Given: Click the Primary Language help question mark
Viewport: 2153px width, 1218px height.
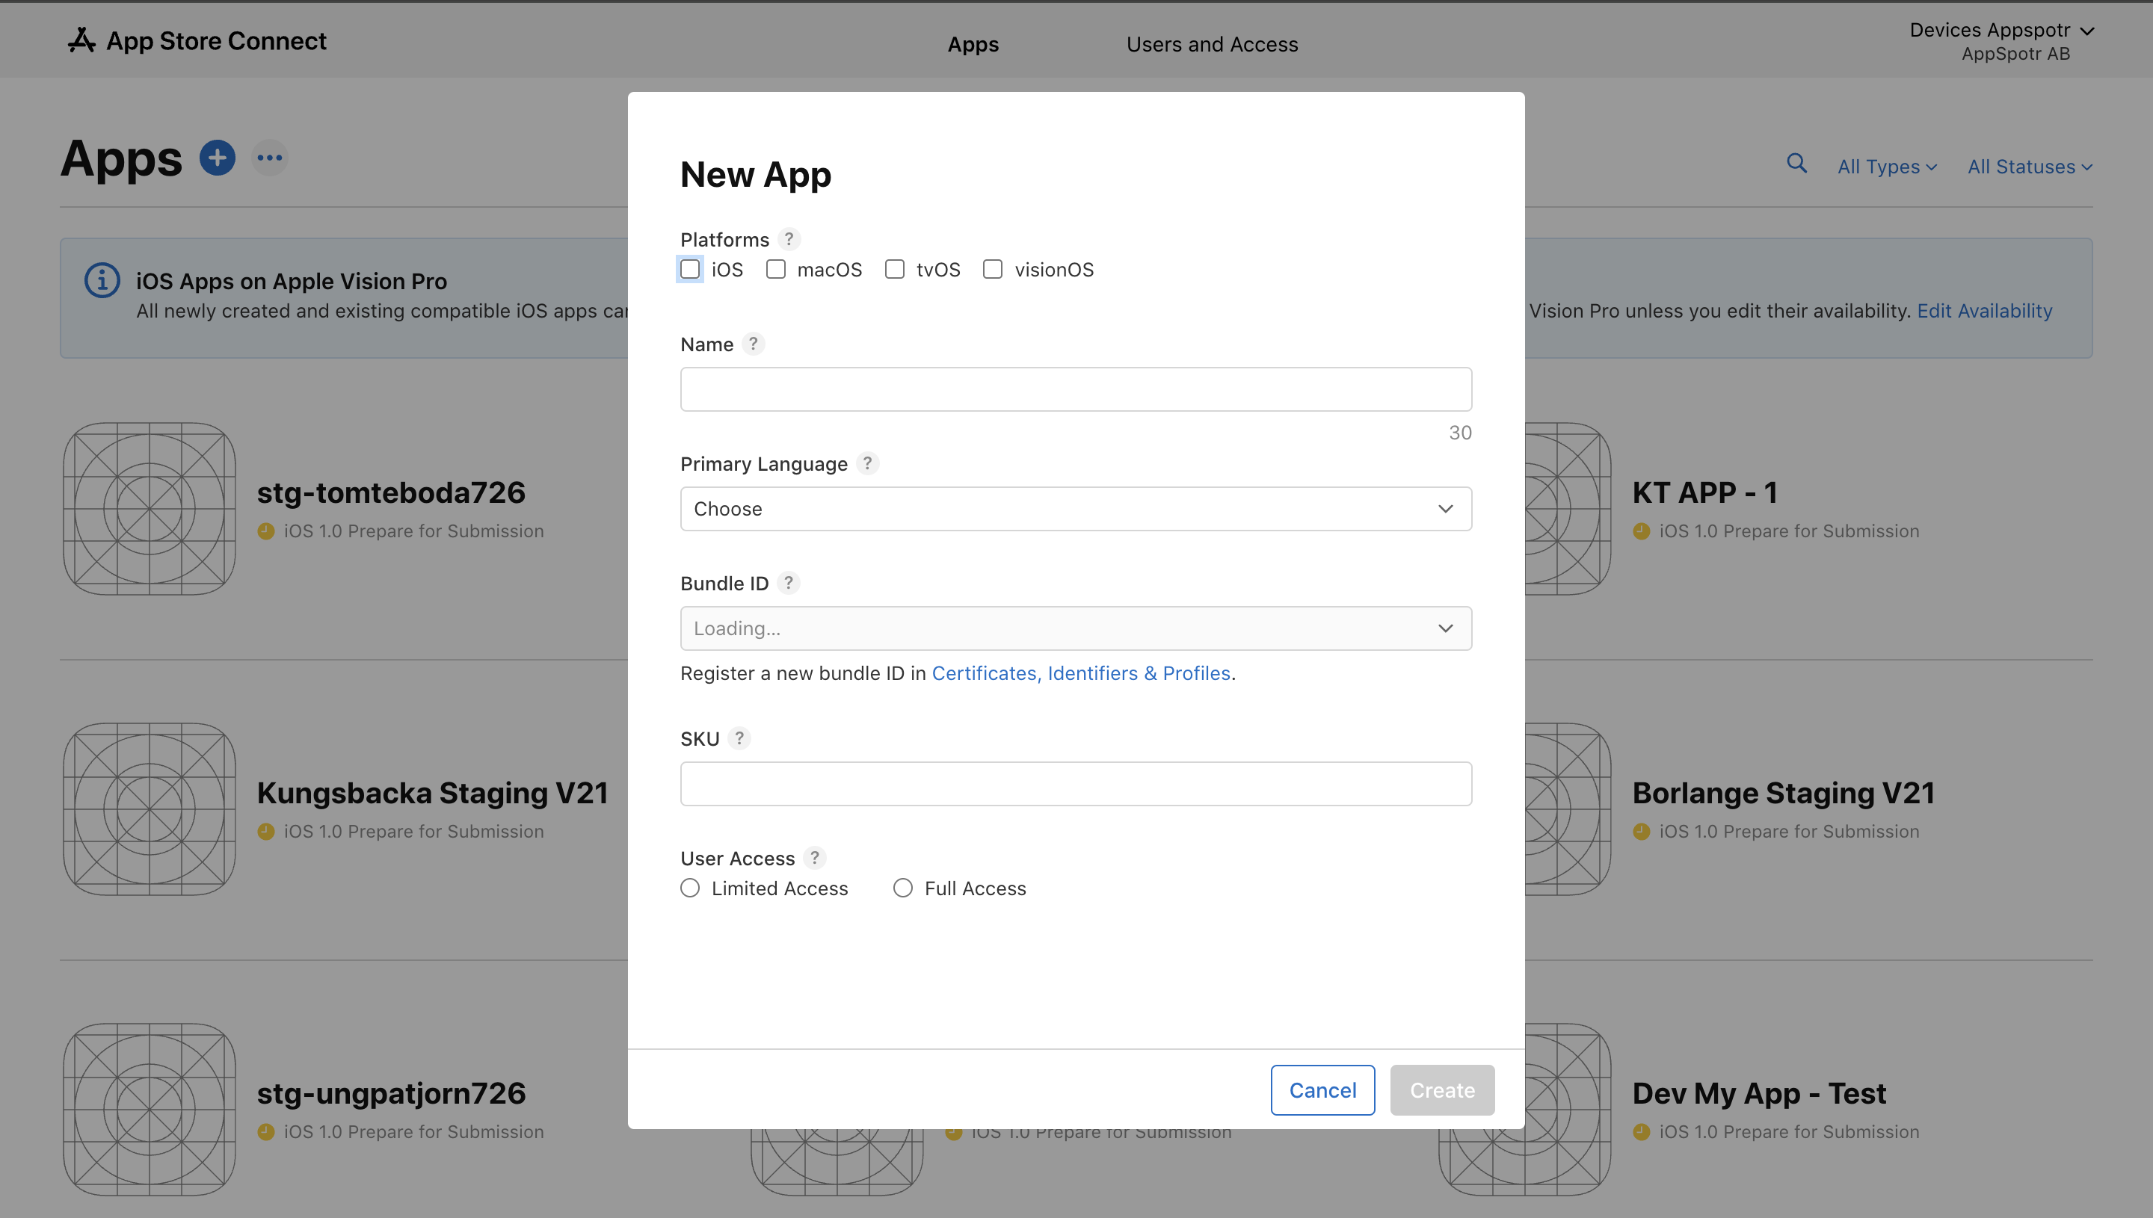Looking at the screenshot, I should point(868,463).
